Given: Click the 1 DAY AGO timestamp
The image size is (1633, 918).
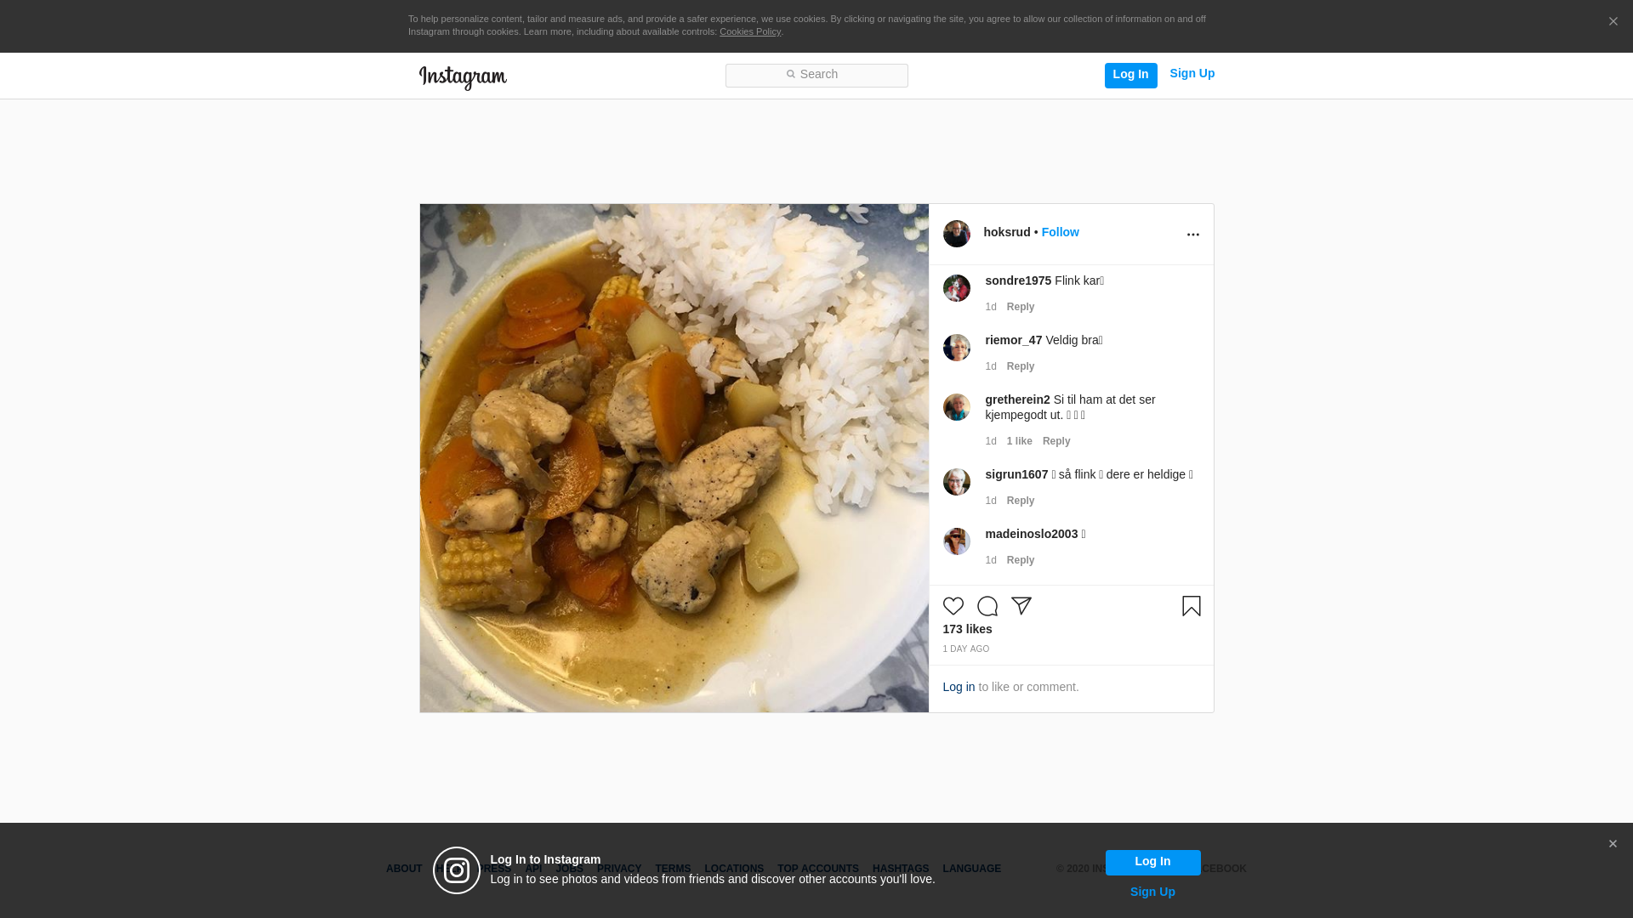Looking at the screenshot, I should [966, 649].
